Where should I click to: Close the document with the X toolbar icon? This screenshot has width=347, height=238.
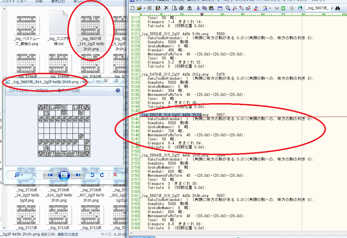tap(166, 8)
